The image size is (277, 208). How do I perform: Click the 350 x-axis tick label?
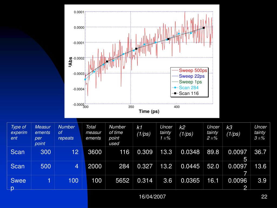tap(131, 107)
